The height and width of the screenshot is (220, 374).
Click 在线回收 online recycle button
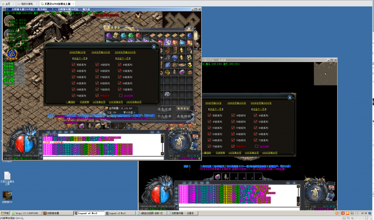183,116
